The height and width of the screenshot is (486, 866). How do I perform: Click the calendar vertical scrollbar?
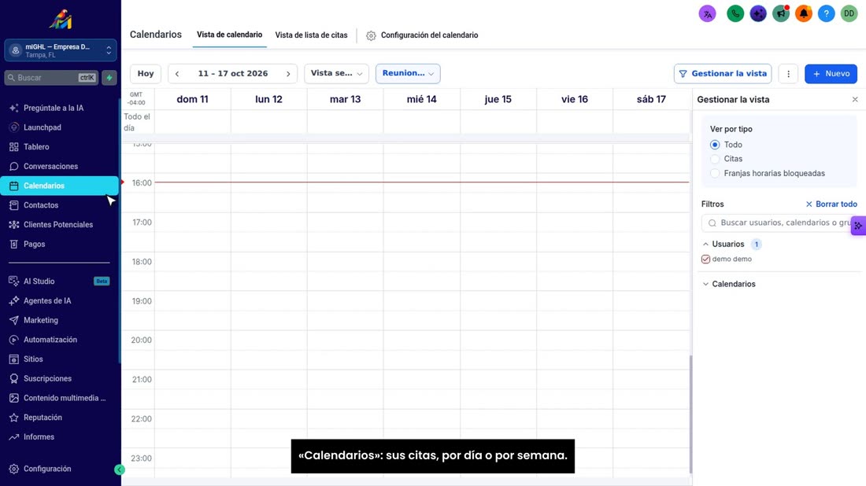click(x=690, y=414)
